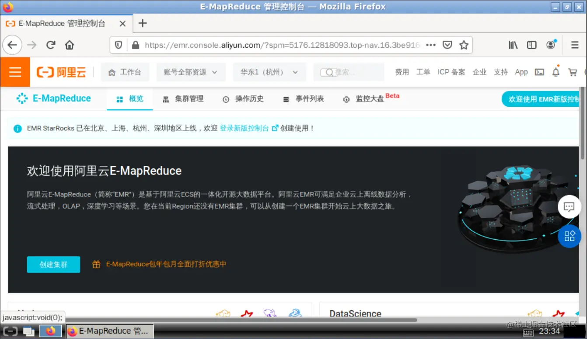Image resolution: width=587 pixels, height=339 pixels.
Task: Open the ICP 备案 link
Action: pos(451,72)
